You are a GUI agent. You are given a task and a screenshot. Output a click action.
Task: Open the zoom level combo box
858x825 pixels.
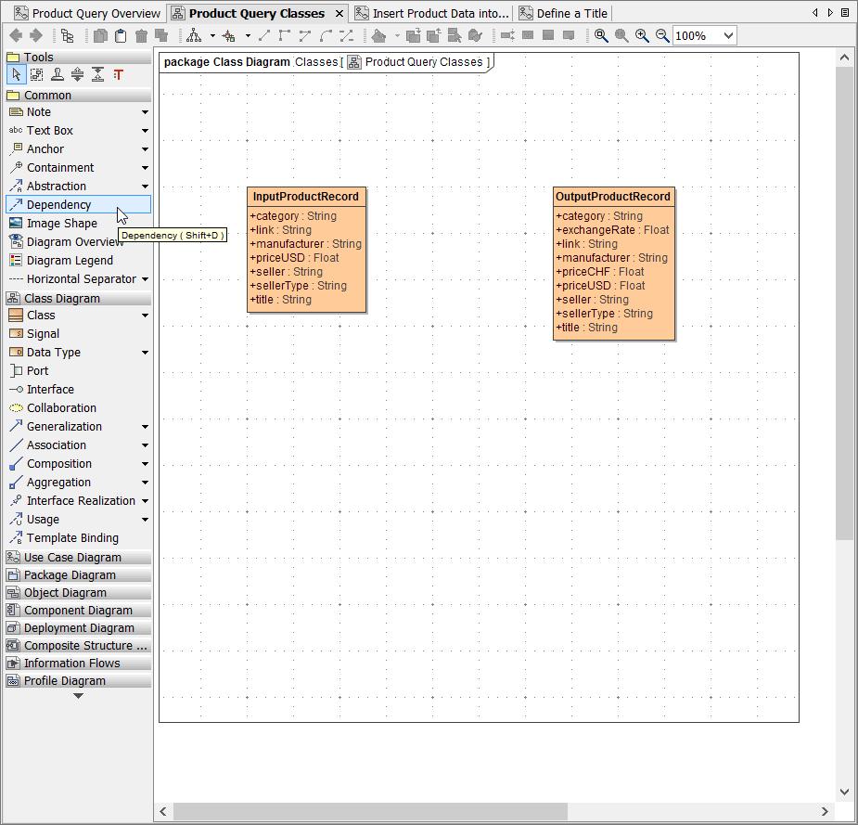[x=703, y=35]
